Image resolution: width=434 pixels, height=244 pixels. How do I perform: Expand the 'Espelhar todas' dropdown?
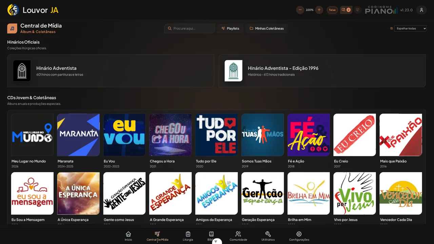(410, 28)
